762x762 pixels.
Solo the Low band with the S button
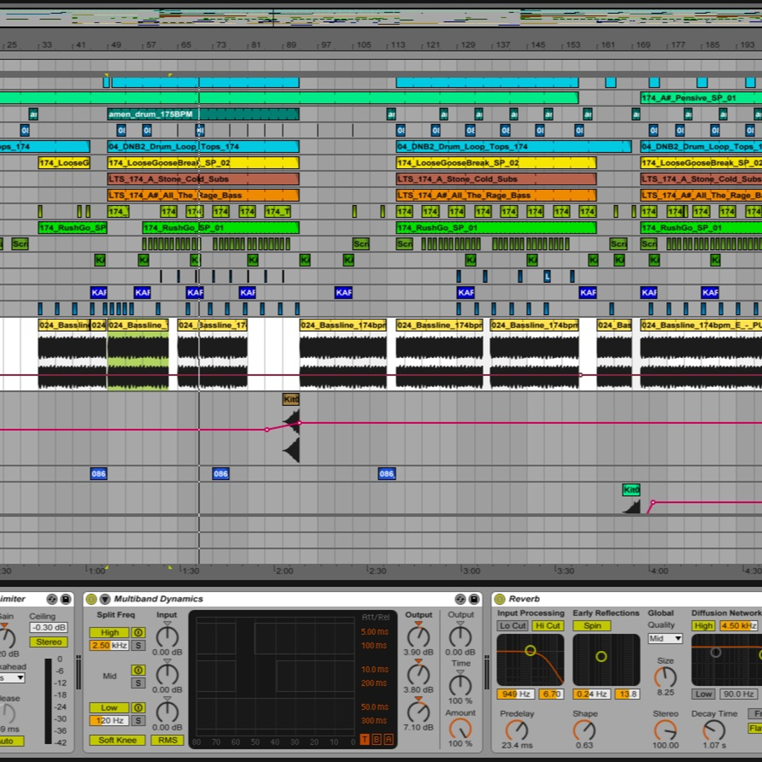[138, 720]
